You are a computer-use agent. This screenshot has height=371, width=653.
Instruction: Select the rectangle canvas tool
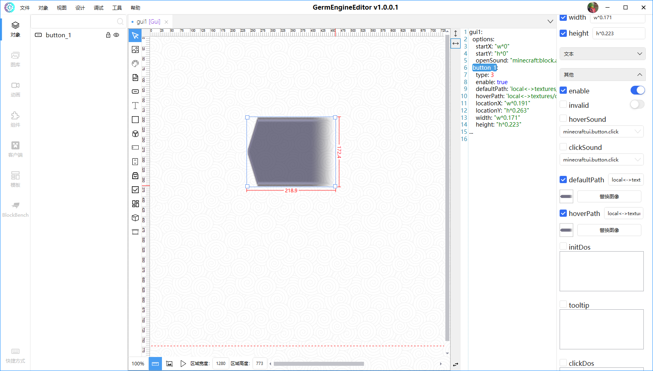tap(135, 120)
